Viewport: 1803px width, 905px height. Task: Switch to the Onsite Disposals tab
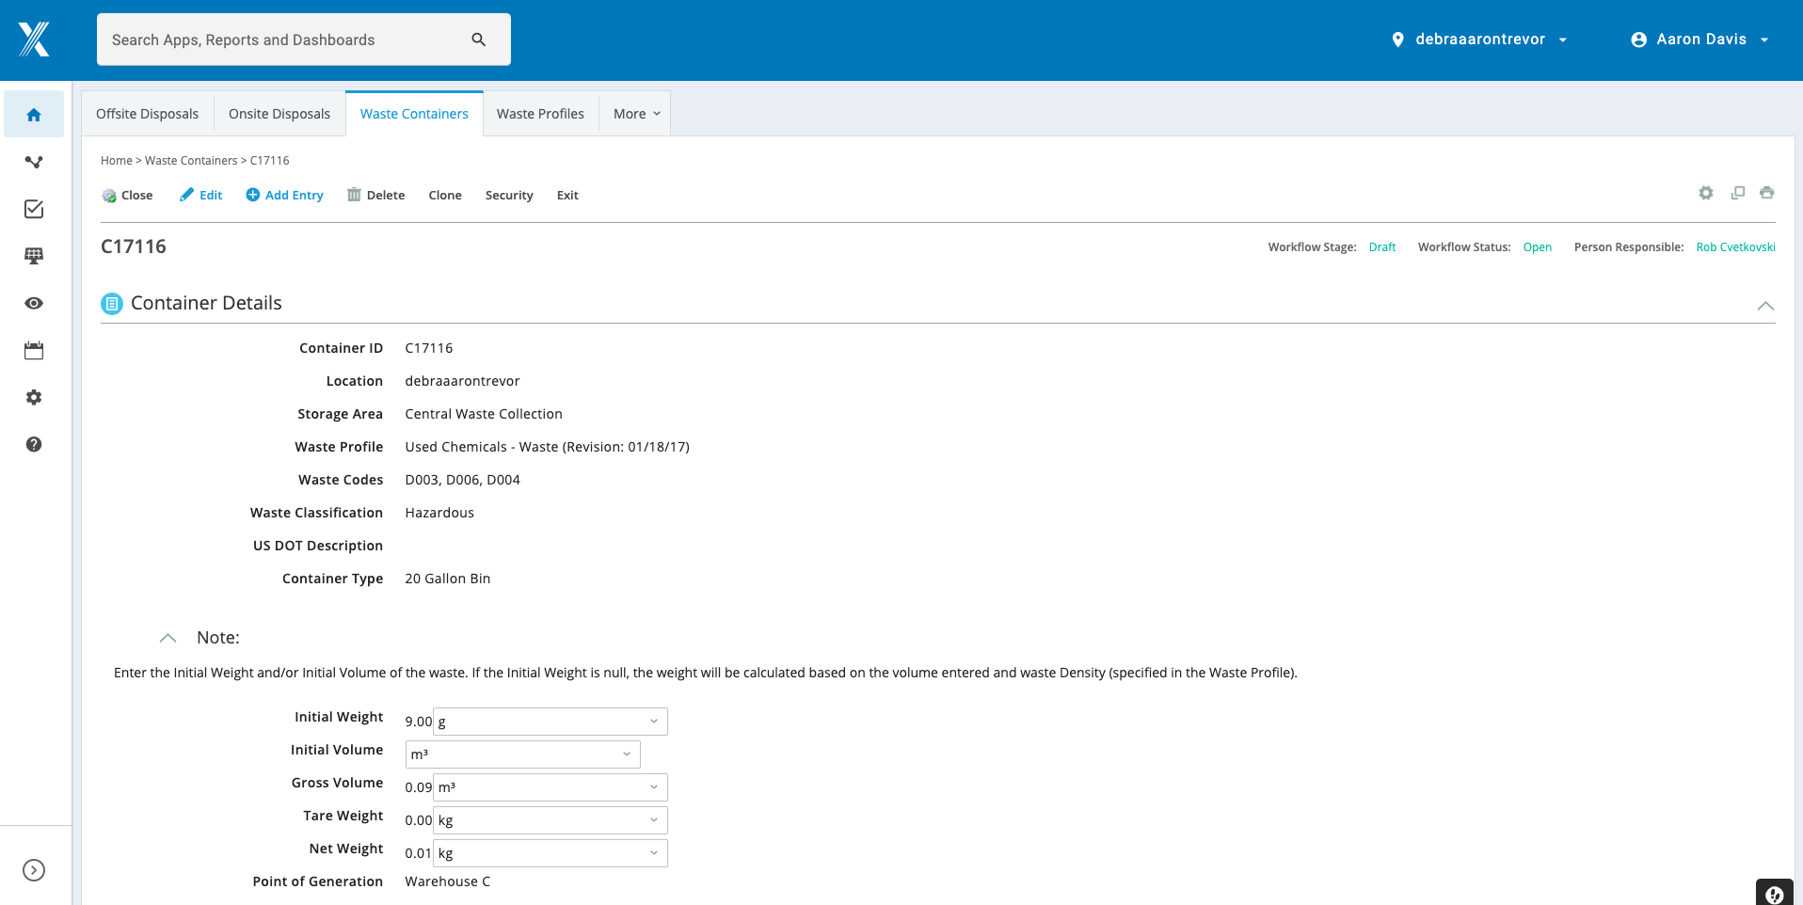click(279, 114)
